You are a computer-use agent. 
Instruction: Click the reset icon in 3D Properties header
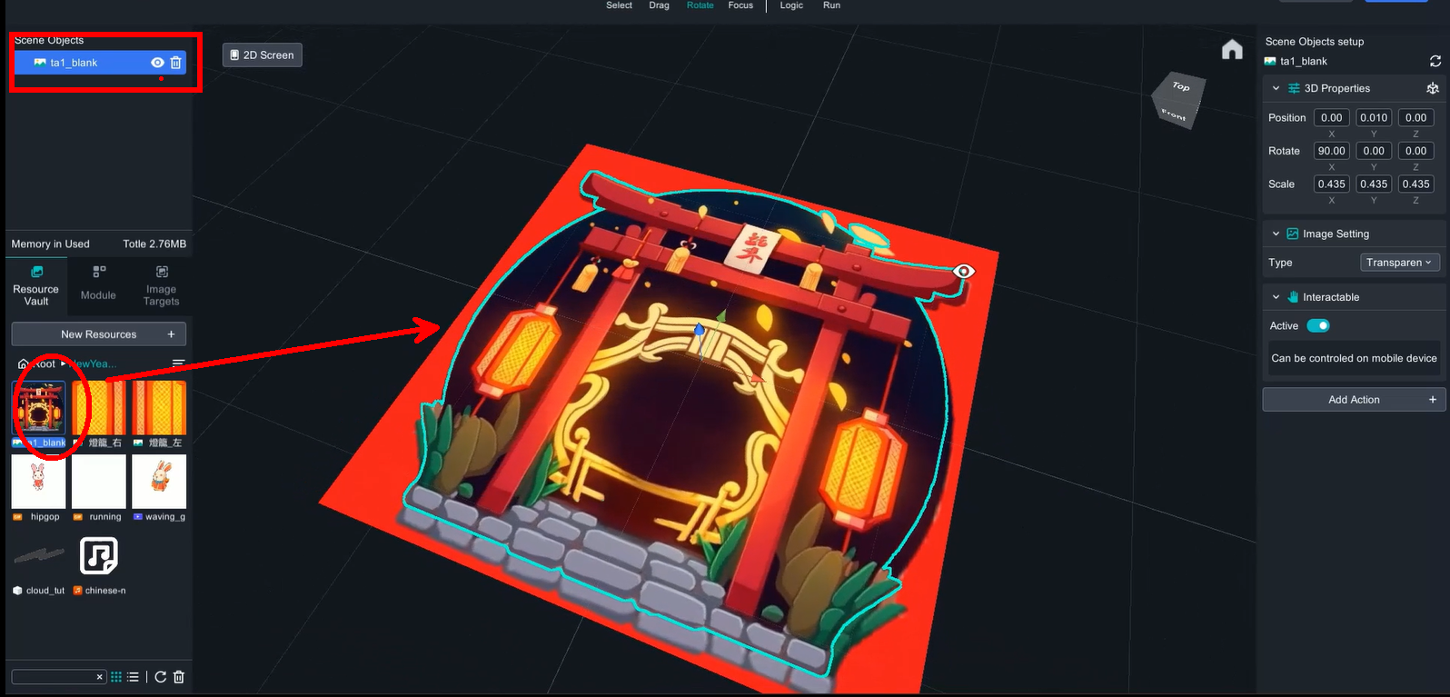tap(1432, 88)
